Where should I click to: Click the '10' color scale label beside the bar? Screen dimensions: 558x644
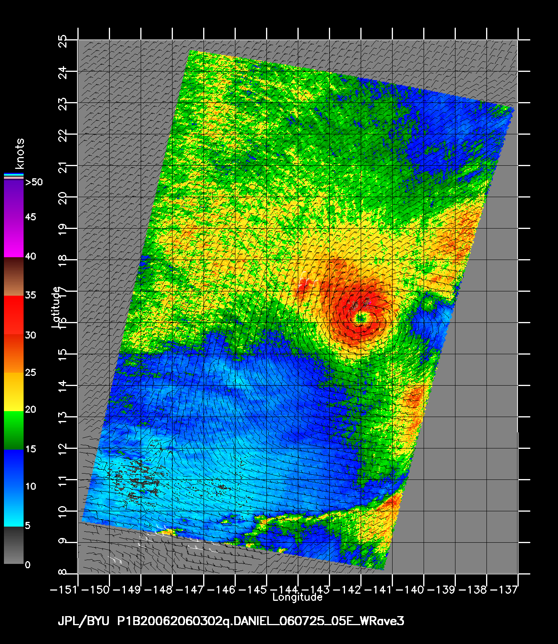[x=31, y=487]
